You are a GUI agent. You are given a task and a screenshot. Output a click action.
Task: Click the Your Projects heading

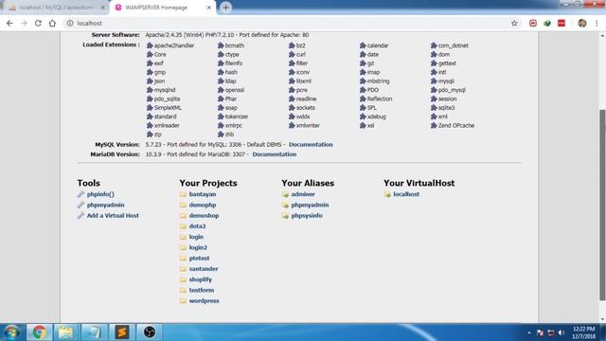click(x=208, y=183)
